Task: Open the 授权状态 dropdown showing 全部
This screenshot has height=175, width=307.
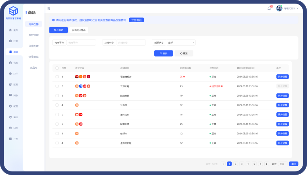Action: (x=181, y=43)
